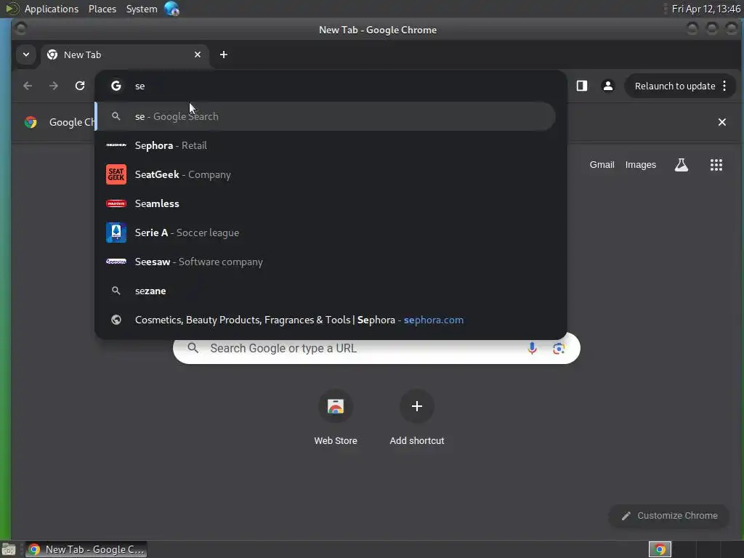
Task: Open the three-dot Chrome menu
Action: tap(724, 86)
